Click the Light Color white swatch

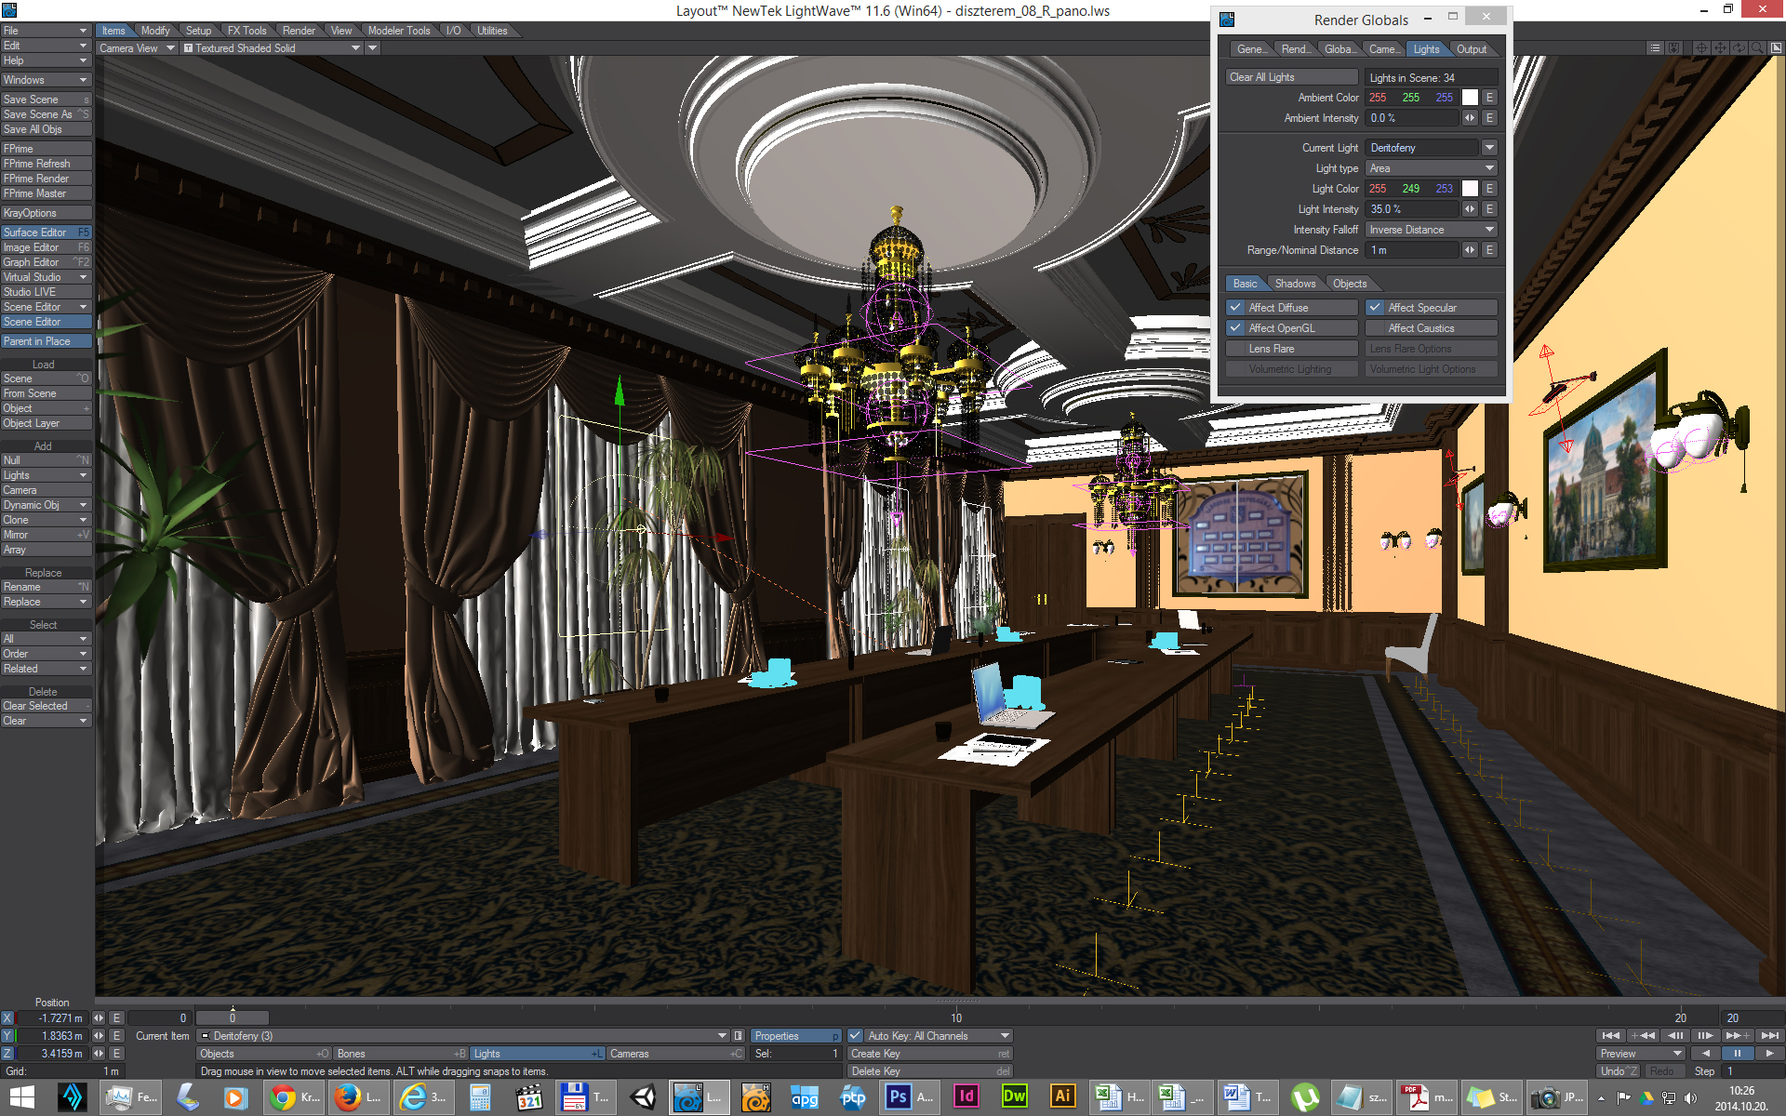pos(1470,189)
